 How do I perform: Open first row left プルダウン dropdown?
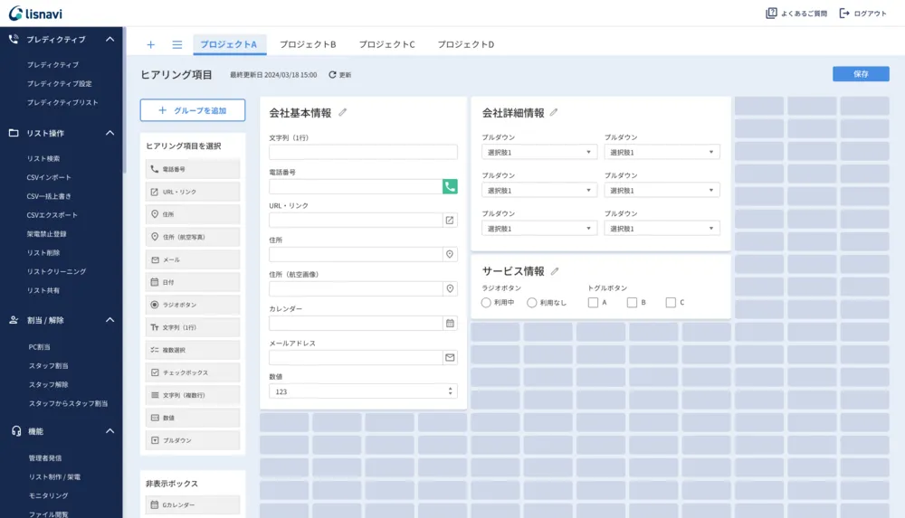coord(539,152)
